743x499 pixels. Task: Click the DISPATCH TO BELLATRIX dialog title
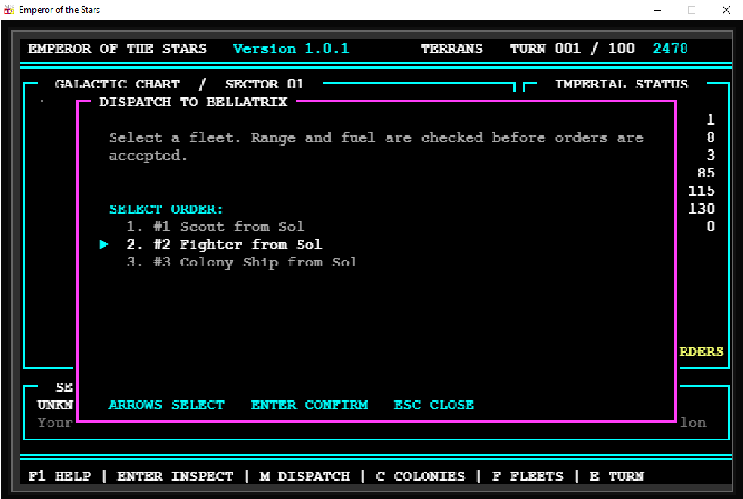(193, 102)
